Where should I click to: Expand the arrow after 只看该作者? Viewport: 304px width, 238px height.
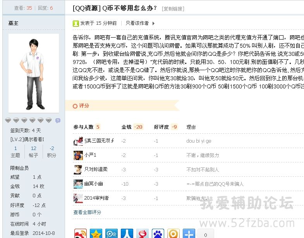pyautogui.click(x=154, y=24)
